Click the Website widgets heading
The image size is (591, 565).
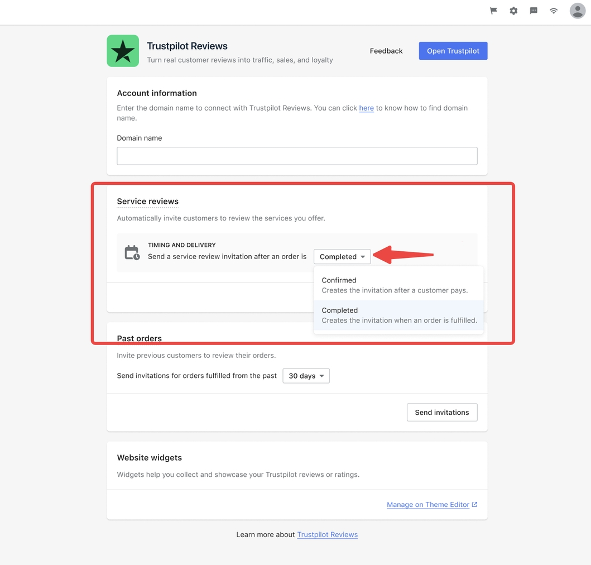pyautogui.click(x=149, y=457)
